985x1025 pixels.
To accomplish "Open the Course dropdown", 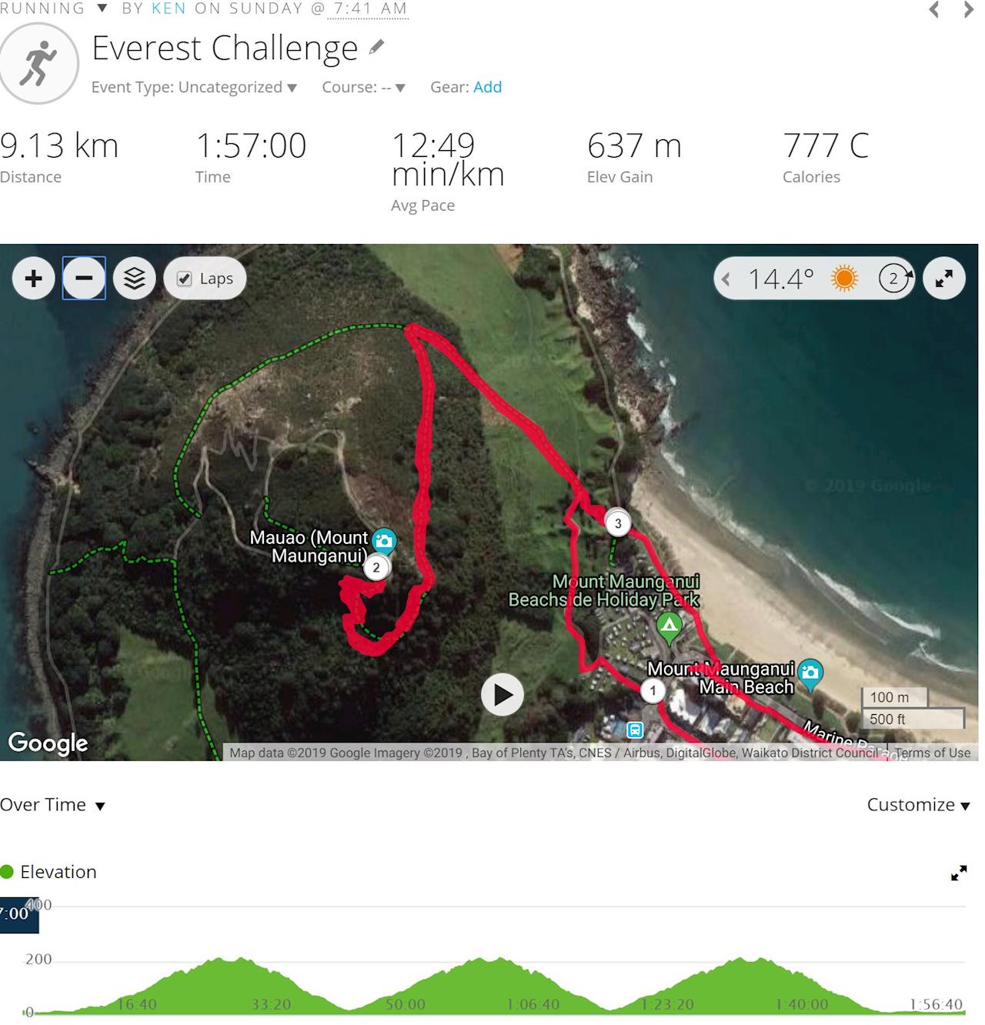I will tap(363, 87).
